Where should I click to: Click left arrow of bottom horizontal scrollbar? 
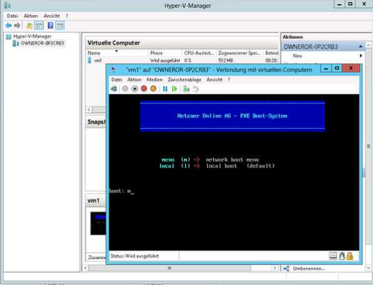pyautogui.click(x=86, y=268)
